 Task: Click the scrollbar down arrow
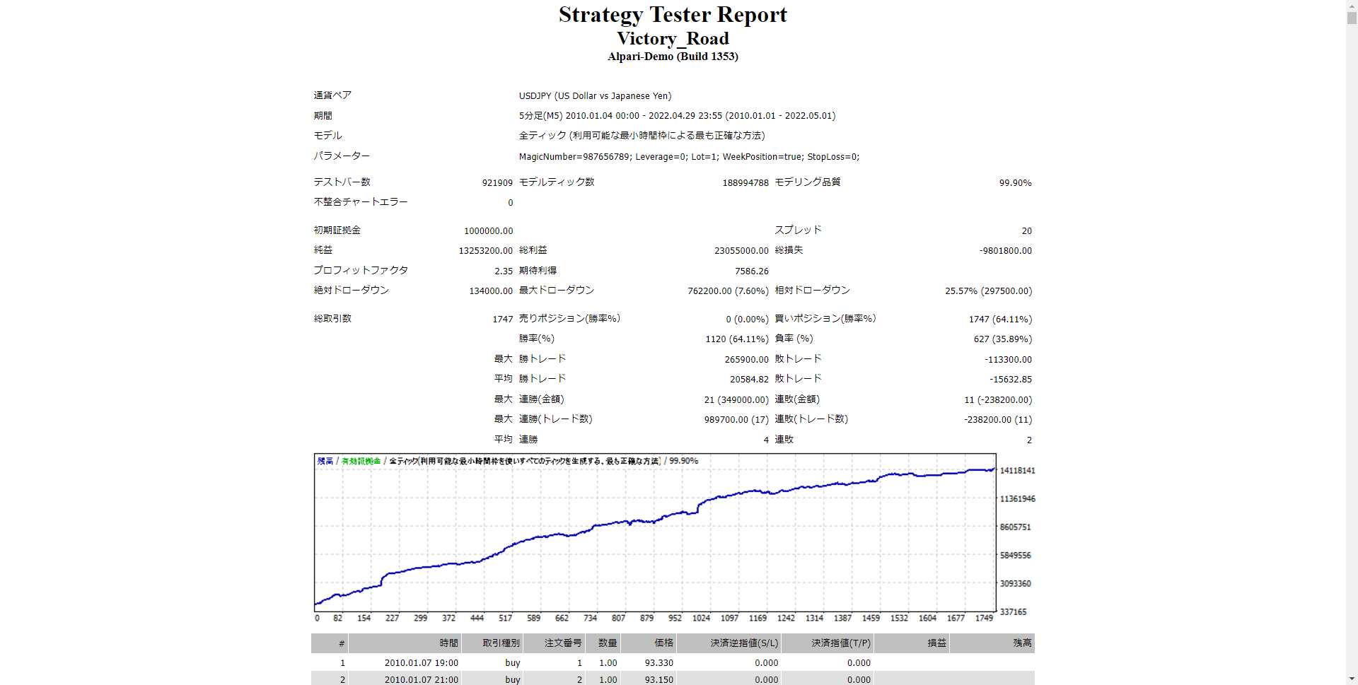tap(1352, 679)
